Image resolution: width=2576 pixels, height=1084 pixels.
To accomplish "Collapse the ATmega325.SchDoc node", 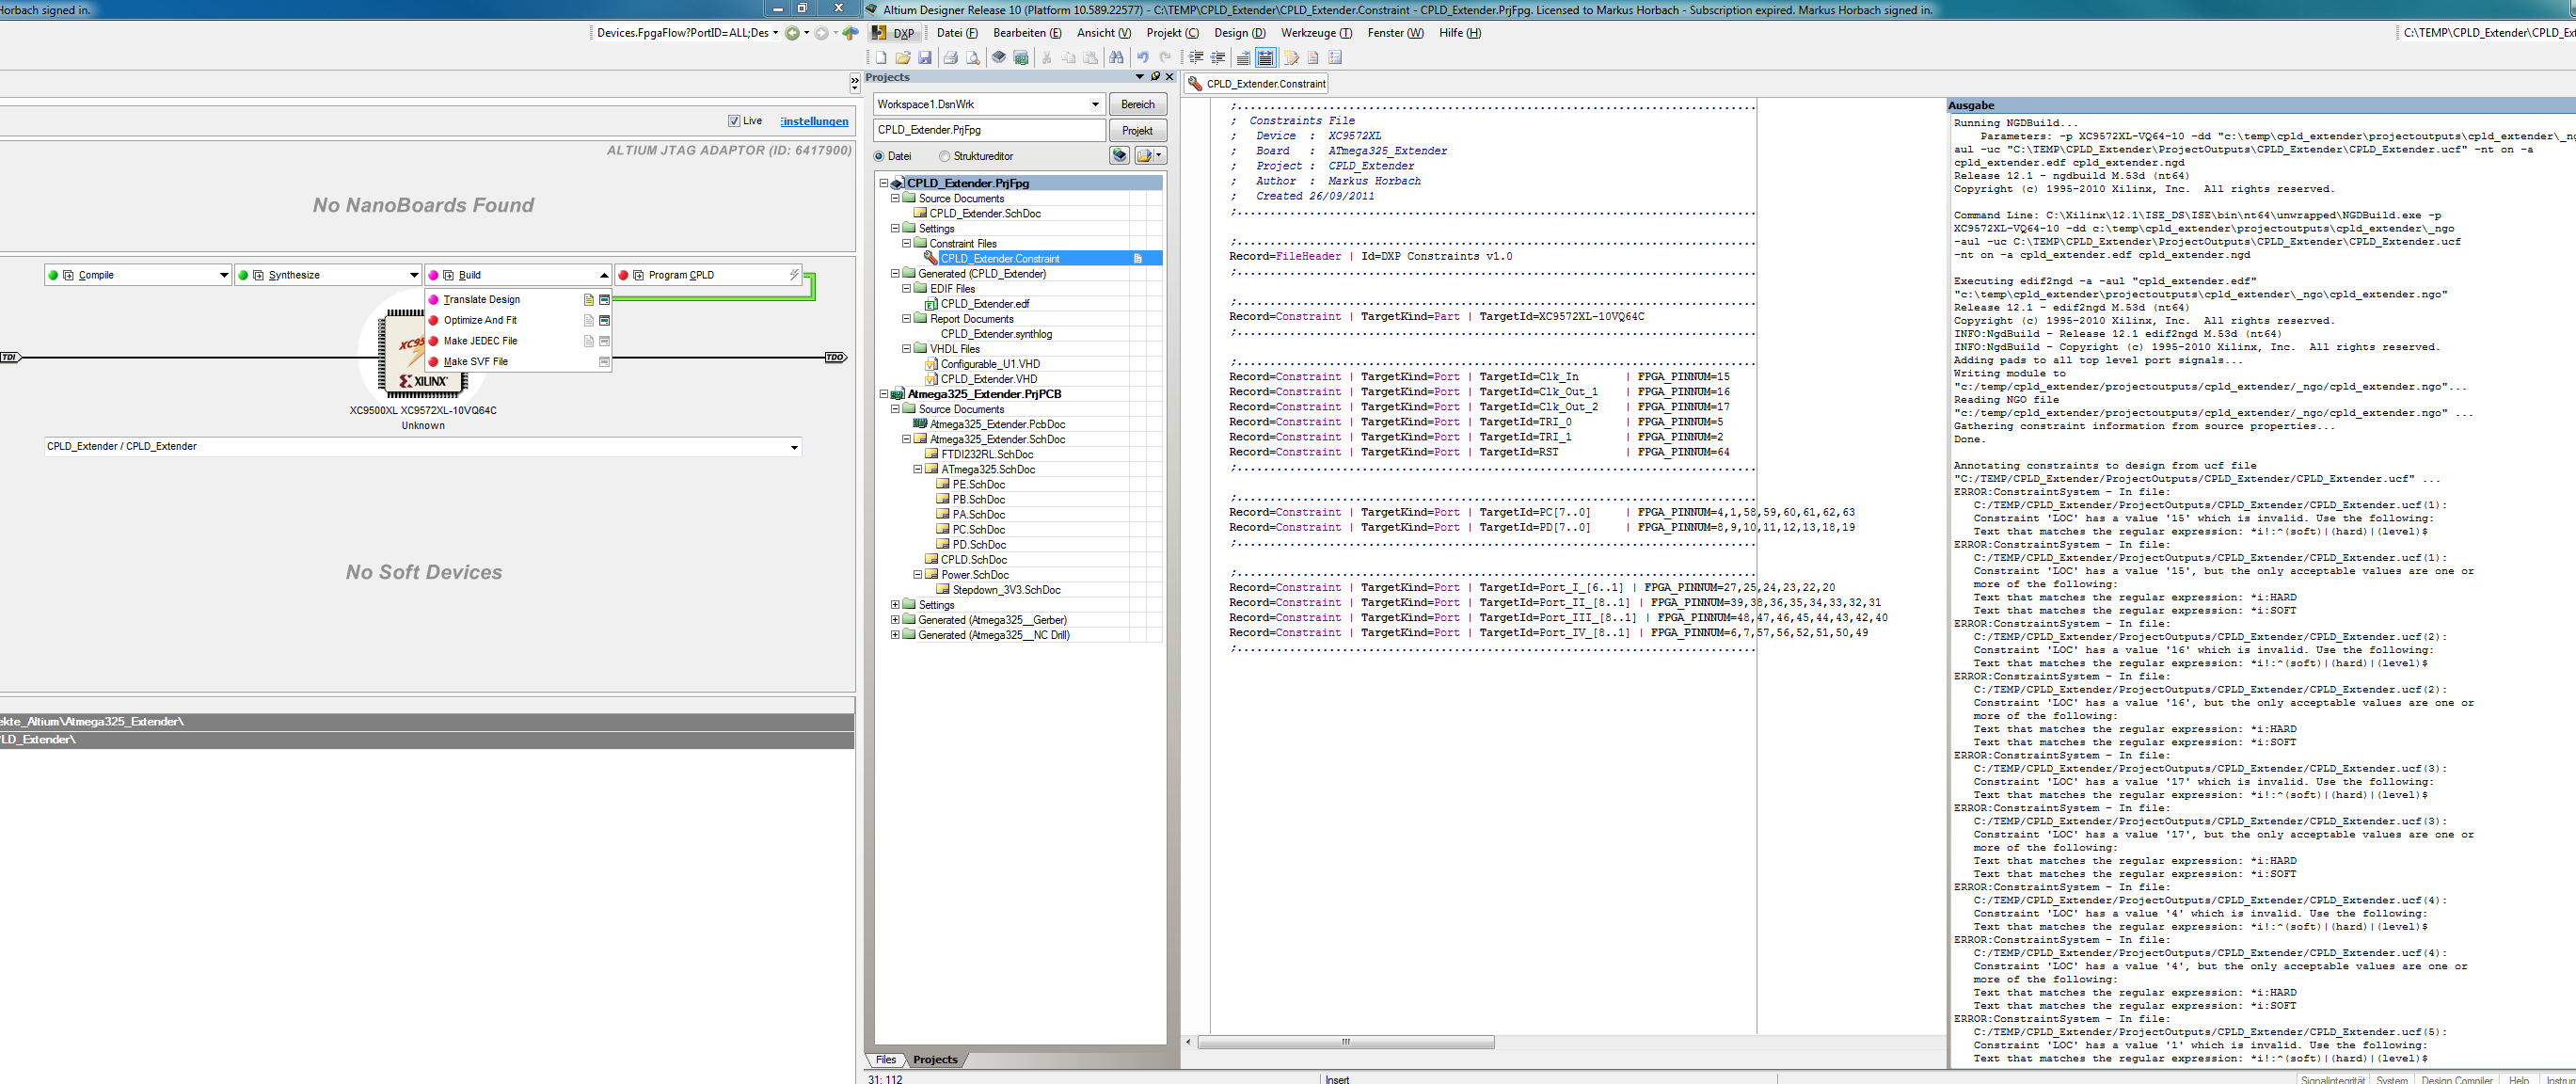I will (x=918, y=469).
